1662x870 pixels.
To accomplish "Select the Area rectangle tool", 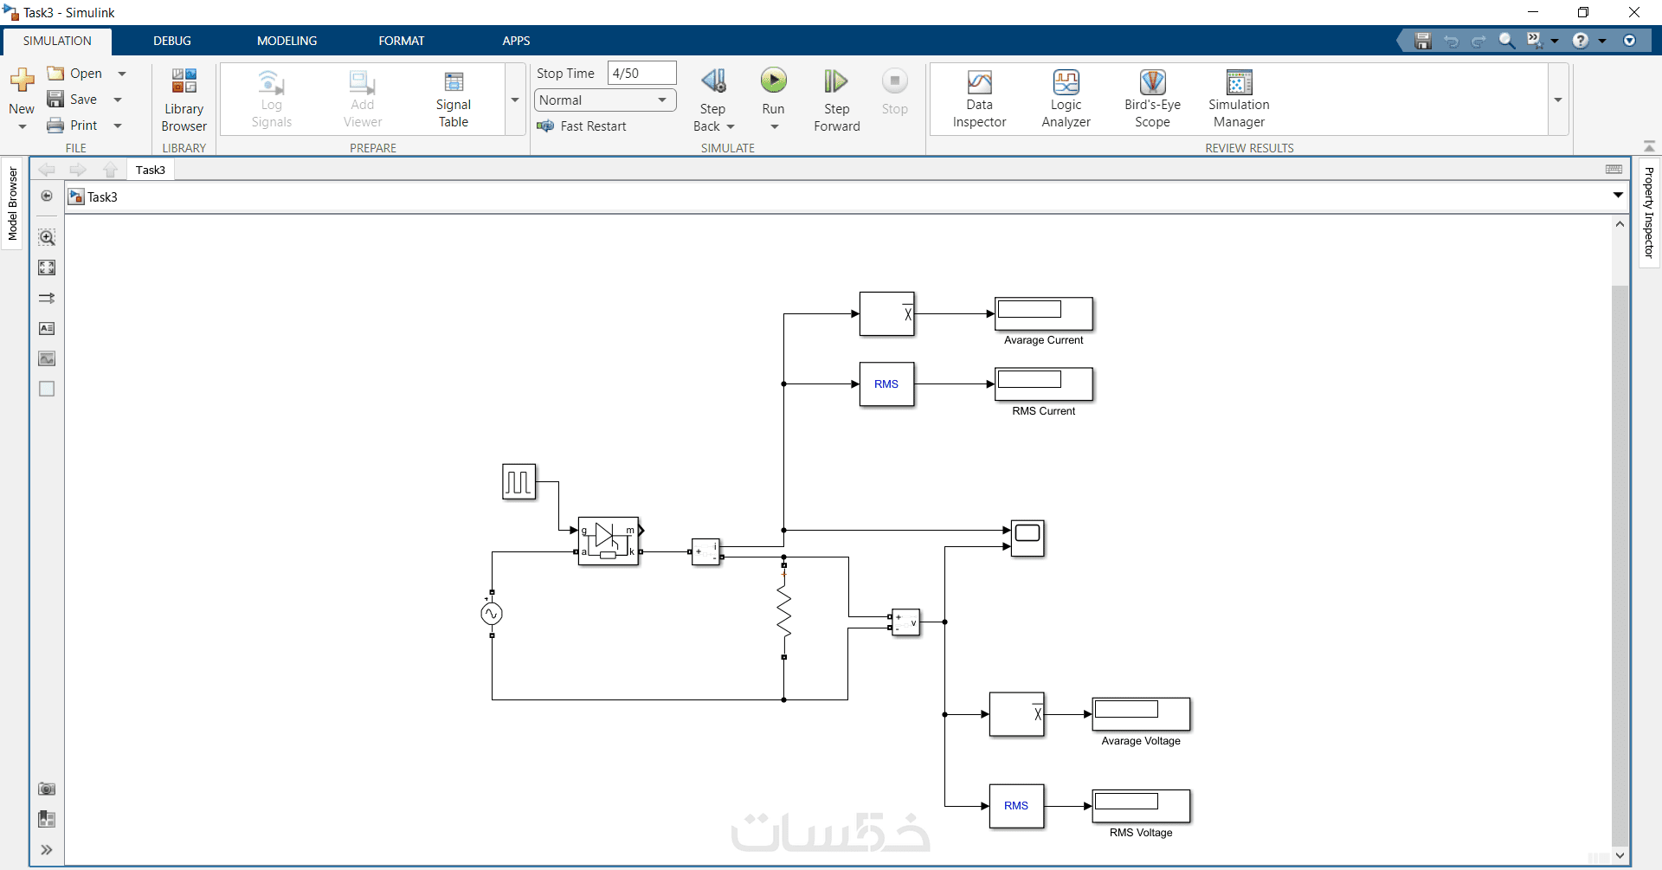I will point(47,389).
